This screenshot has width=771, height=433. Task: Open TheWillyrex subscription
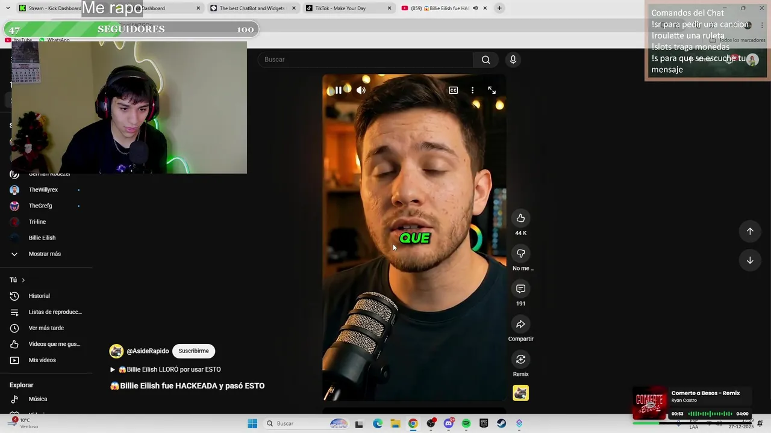[43, 189]
